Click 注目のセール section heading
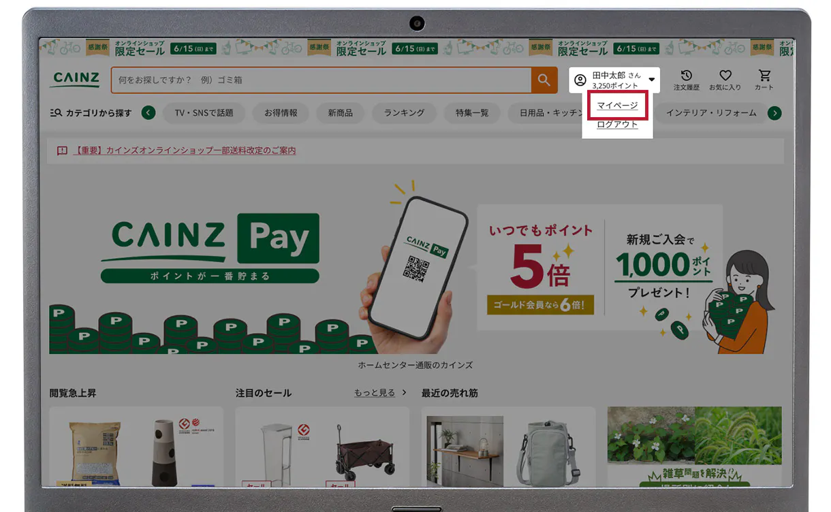831x512 pixels. click(x=264, y=393)
